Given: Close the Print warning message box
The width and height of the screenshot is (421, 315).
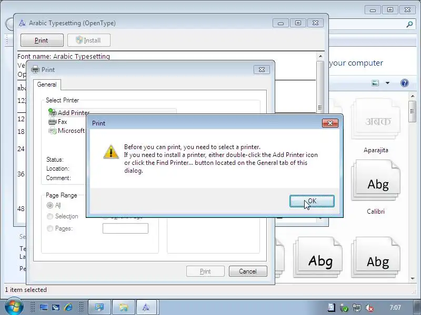Looking at the screenshot, I should click(x=330, y=123).
